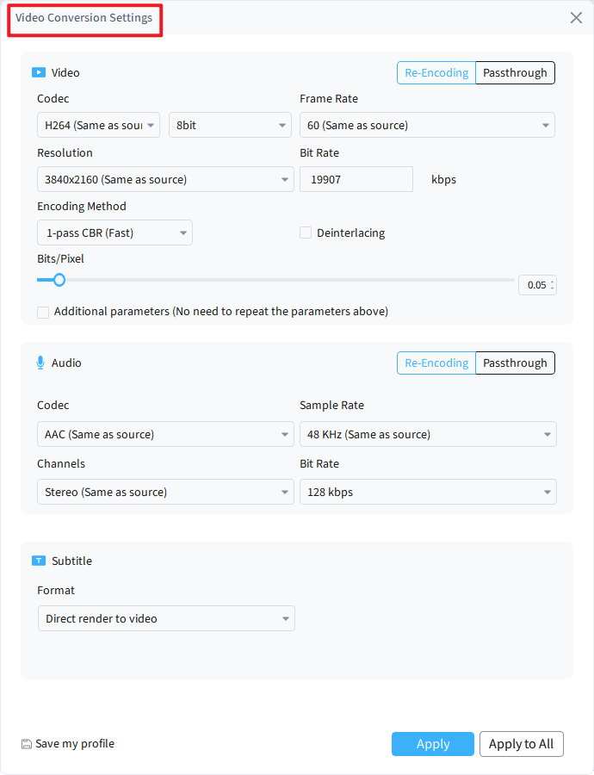
Task: Expand the audio Sample Rate dropdown
Action: (x=428, y=434)
